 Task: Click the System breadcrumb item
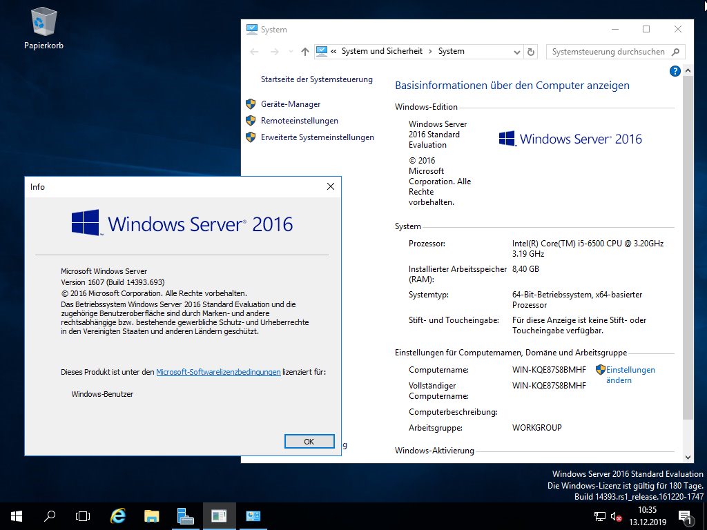(x=452, y=51)
